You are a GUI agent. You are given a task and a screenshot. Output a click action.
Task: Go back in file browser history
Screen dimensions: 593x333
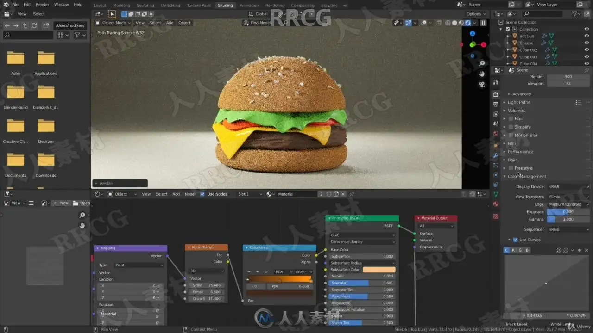pyautogui.click(x=7, y=25)
